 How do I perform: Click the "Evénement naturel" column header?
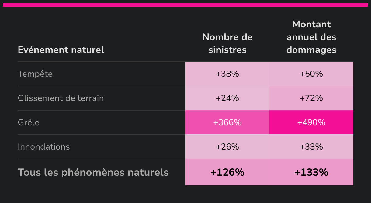click(x=61, y=50)
